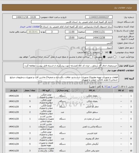
Task: Click unit عدد in سماور خانگی row
Action: (62, 112)
